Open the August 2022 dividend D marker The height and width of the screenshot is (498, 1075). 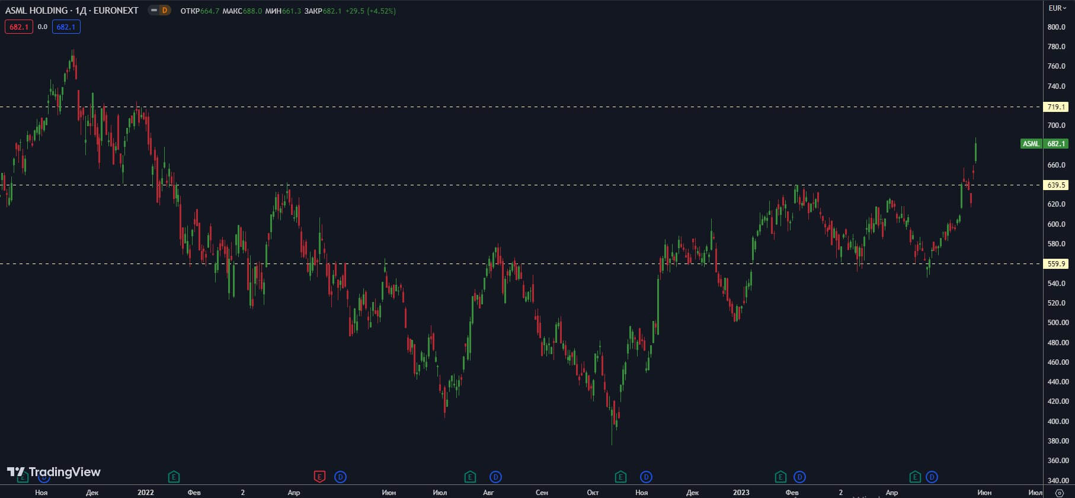pyautogui.click(x=495, y=477)
